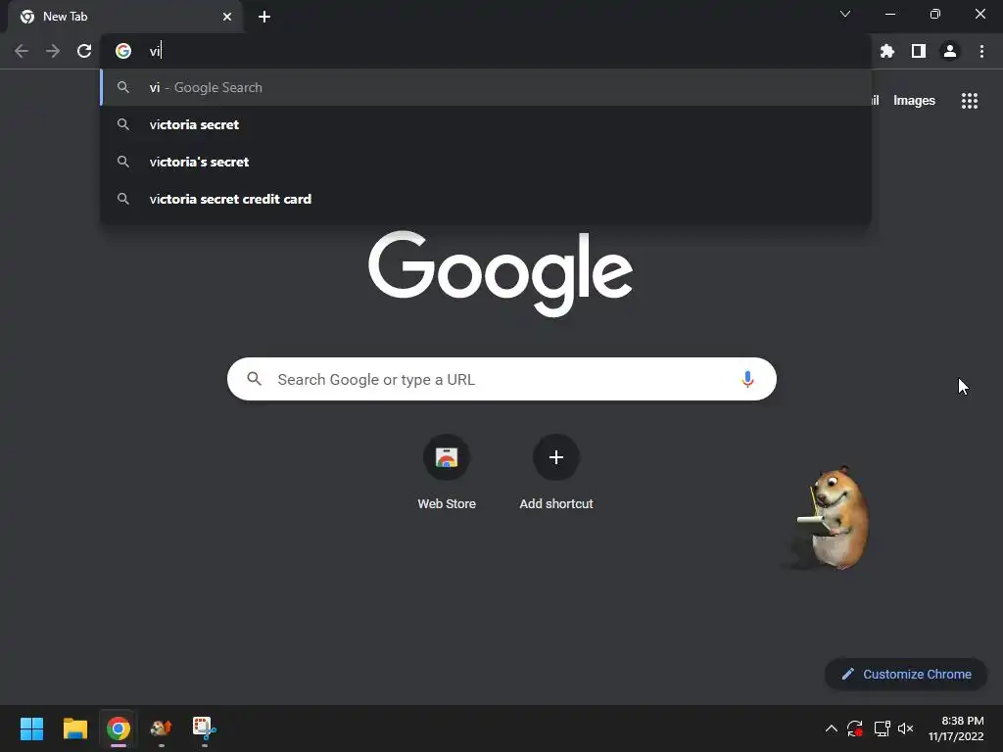Click the animated hamster character
1003x752 pixels.
[832, 518]
